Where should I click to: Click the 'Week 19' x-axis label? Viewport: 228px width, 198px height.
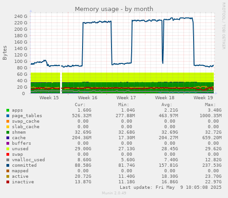tap(203, 98)
